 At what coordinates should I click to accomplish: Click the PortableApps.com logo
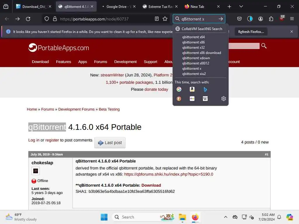point(59,48)
